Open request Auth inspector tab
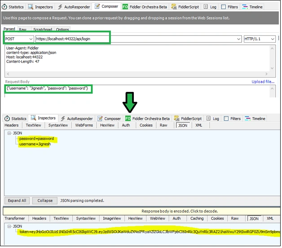 pyautogui.click(x=126, y=126)
